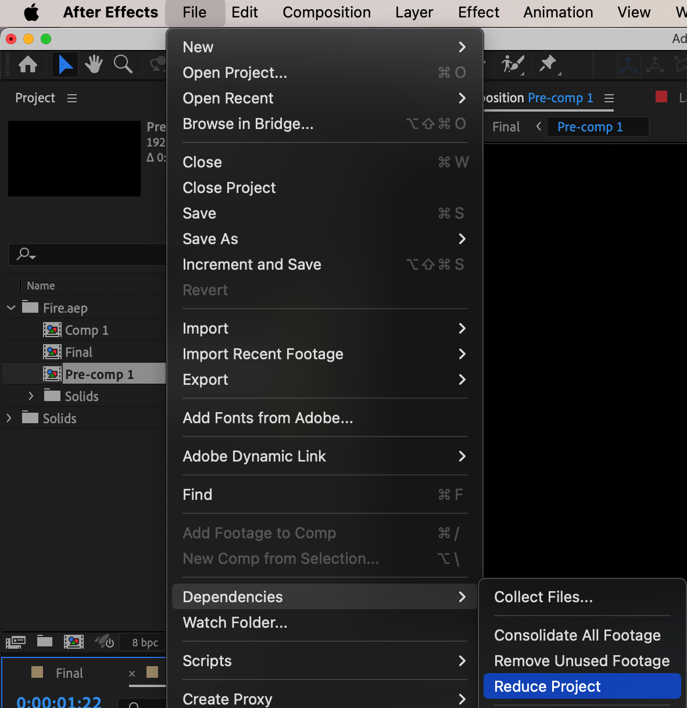
Task: Select the Puppet Pin tool
Action: coord(548,65)
